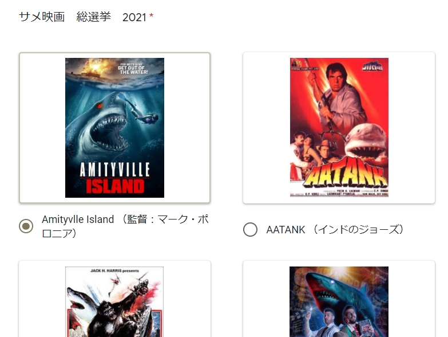Click the Amityville Island movie poster

pos(114,128)
